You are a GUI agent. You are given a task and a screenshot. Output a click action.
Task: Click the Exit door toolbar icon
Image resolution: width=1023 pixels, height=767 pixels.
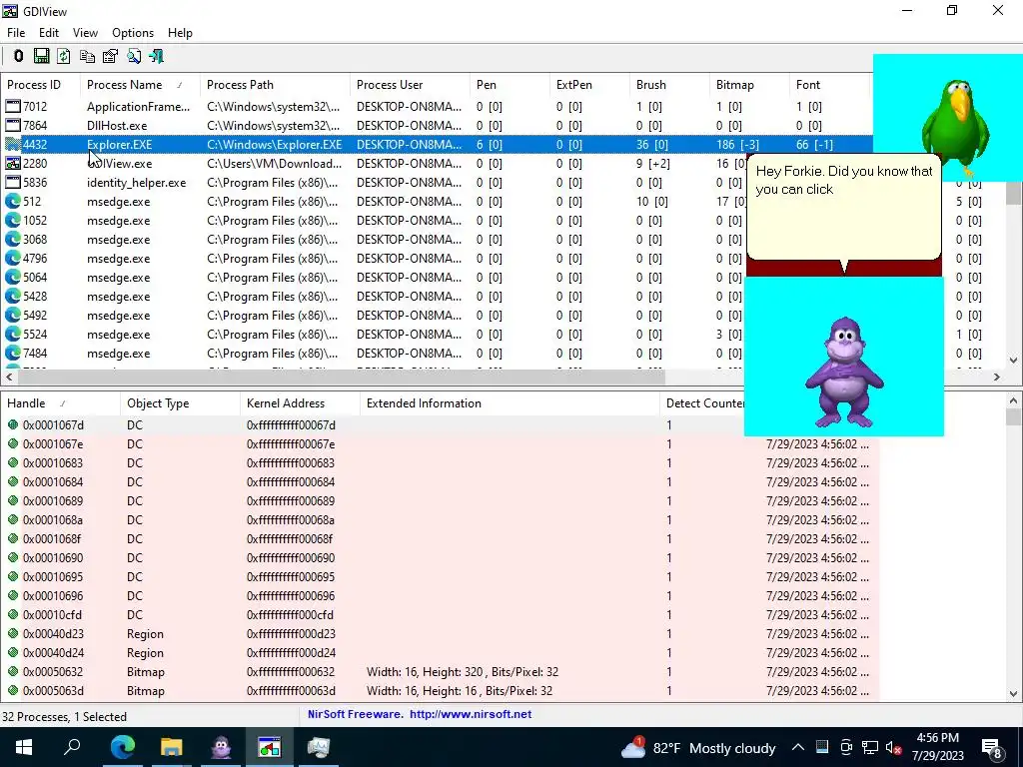(x=157, y=56)
